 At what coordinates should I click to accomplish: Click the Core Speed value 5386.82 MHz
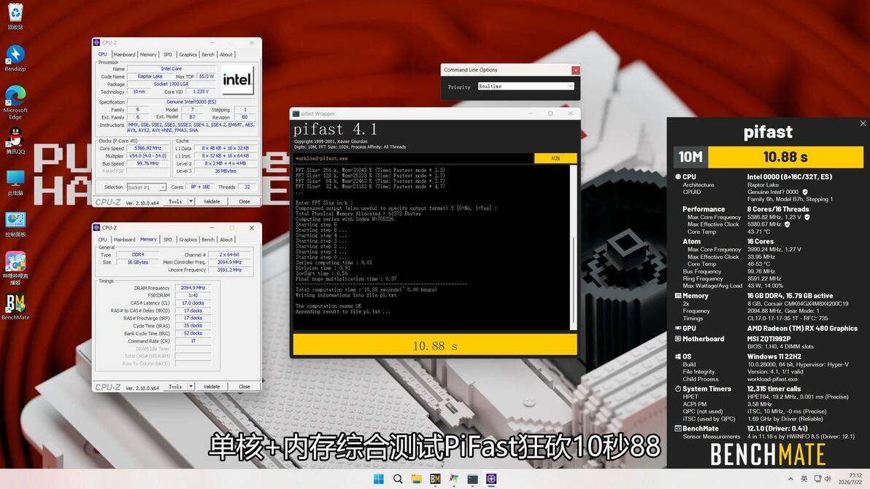[147, 149]
